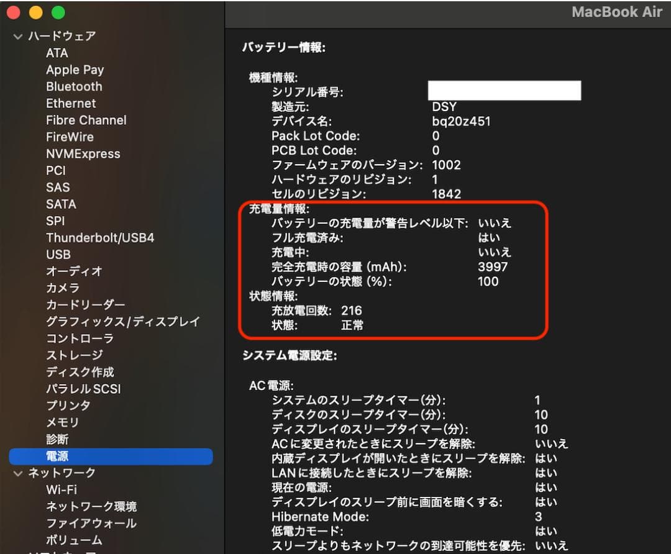
Task: Click the yellow minimize window button
Action: click(36, 12)
